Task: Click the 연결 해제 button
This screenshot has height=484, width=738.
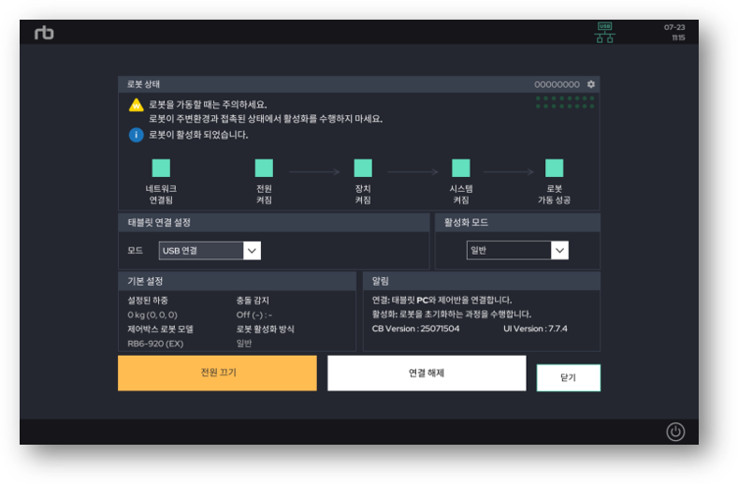Action: (x=427, y=373)
